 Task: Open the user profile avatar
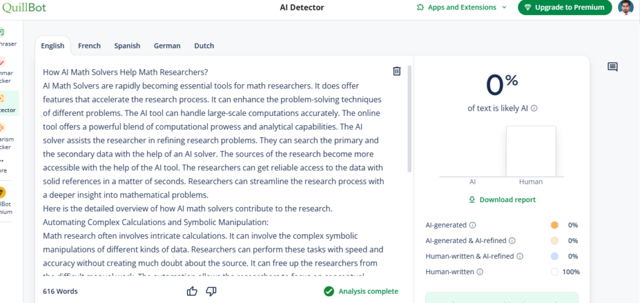click(625, 7)
